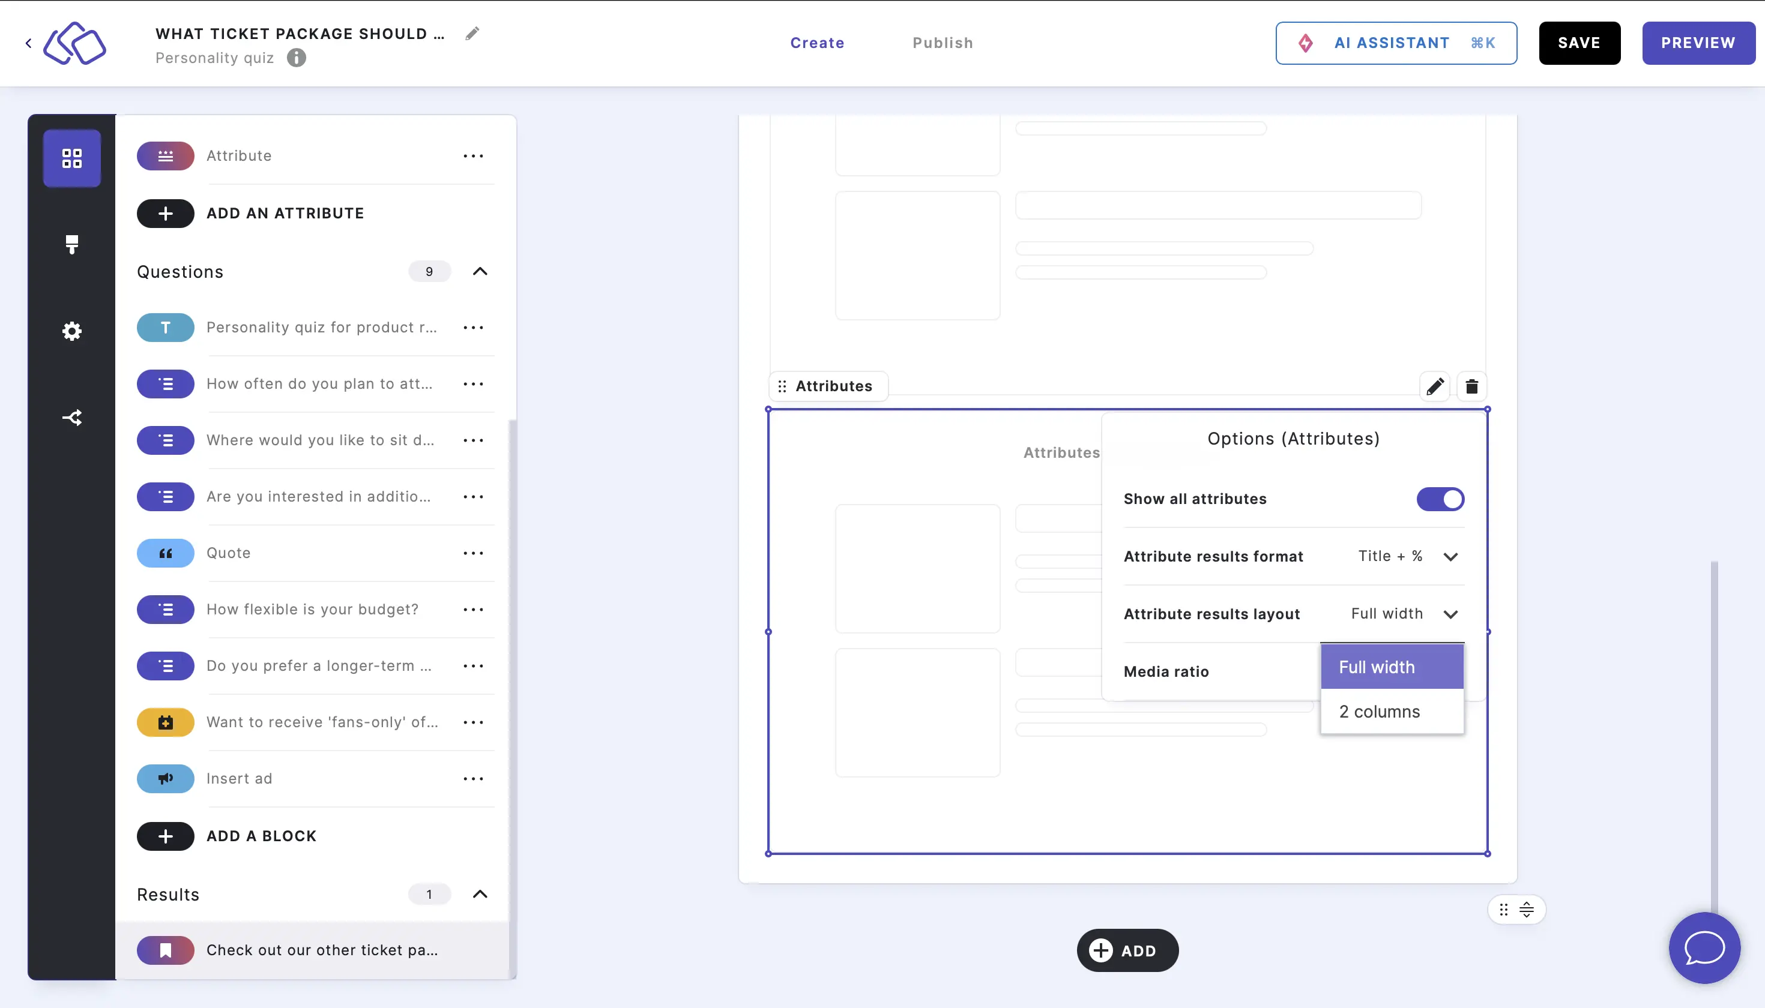Toggle the Questions section collapse arrow
The image size is (1765, 1008).
pos(481,271)
